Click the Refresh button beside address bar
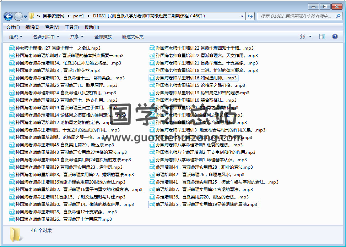 250,16
